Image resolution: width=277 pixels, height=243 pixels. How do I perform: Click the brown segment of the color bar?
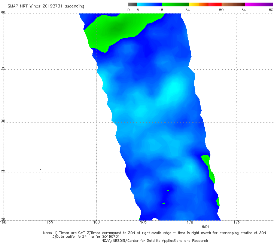(x=233, y=4)
